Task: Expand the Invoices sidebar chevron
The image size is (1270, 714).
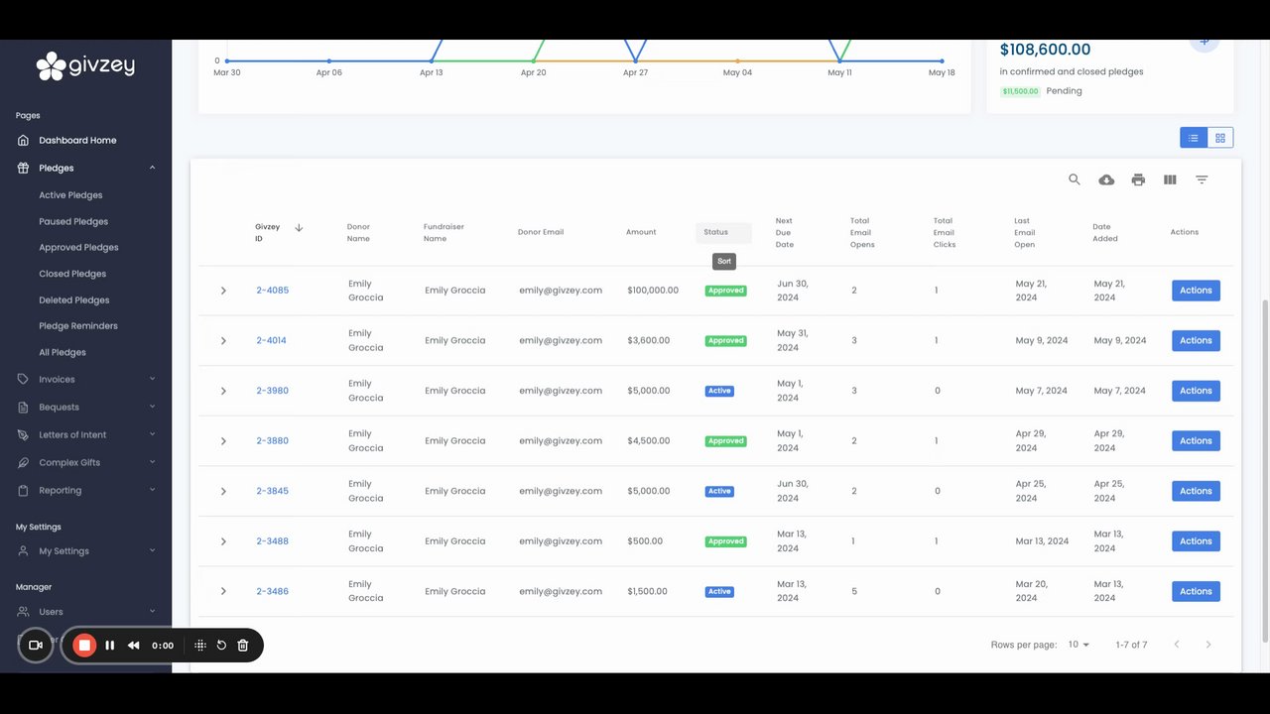Action: 152,379
